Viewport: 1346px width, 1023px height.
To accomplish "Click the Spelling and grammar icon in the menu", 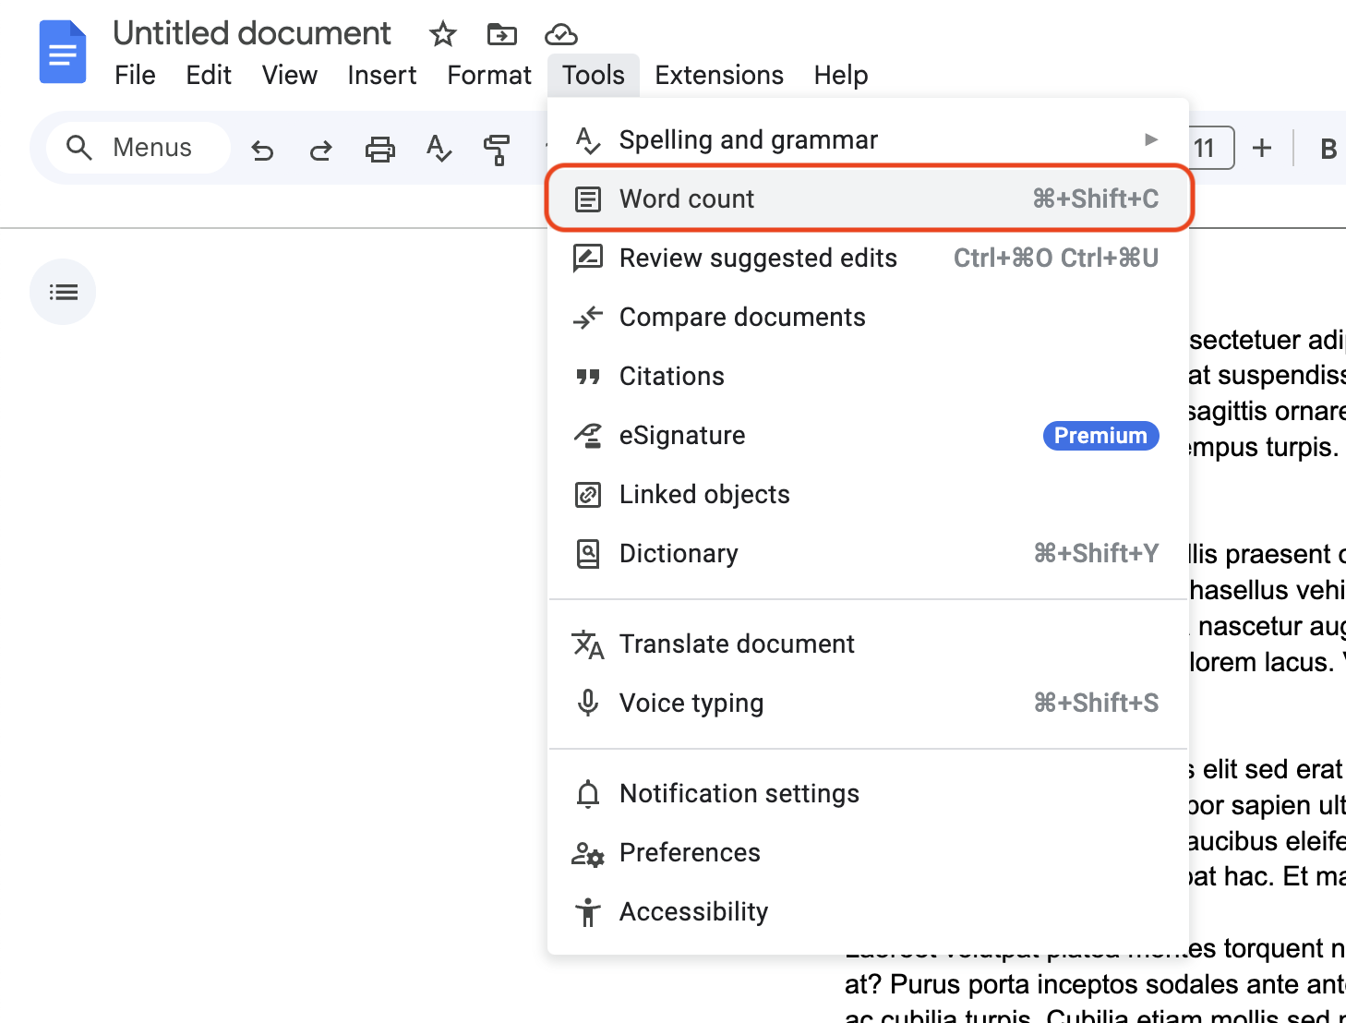I will pyautogui.click(x=588, y=140).
